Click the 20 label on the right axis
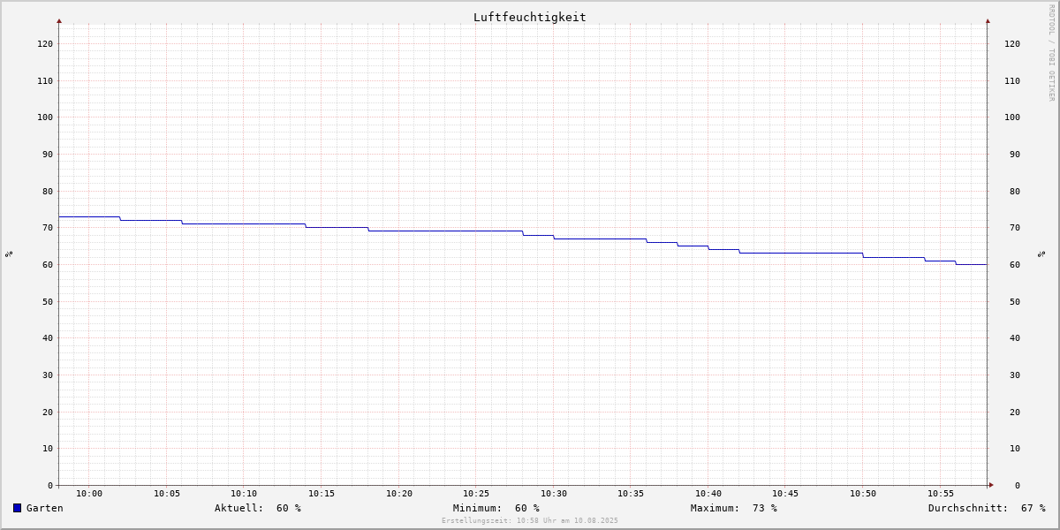 coord(1015,413)
